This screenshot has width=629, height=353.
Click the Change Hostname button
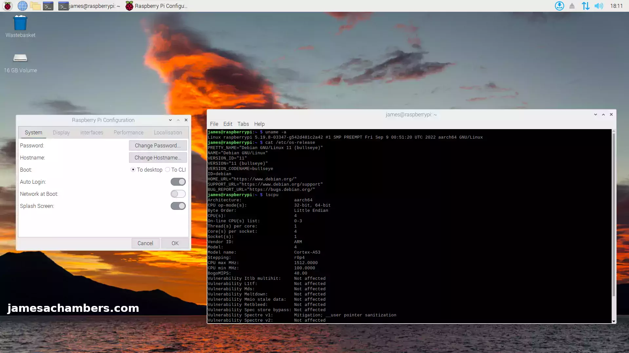pos(158,158)
